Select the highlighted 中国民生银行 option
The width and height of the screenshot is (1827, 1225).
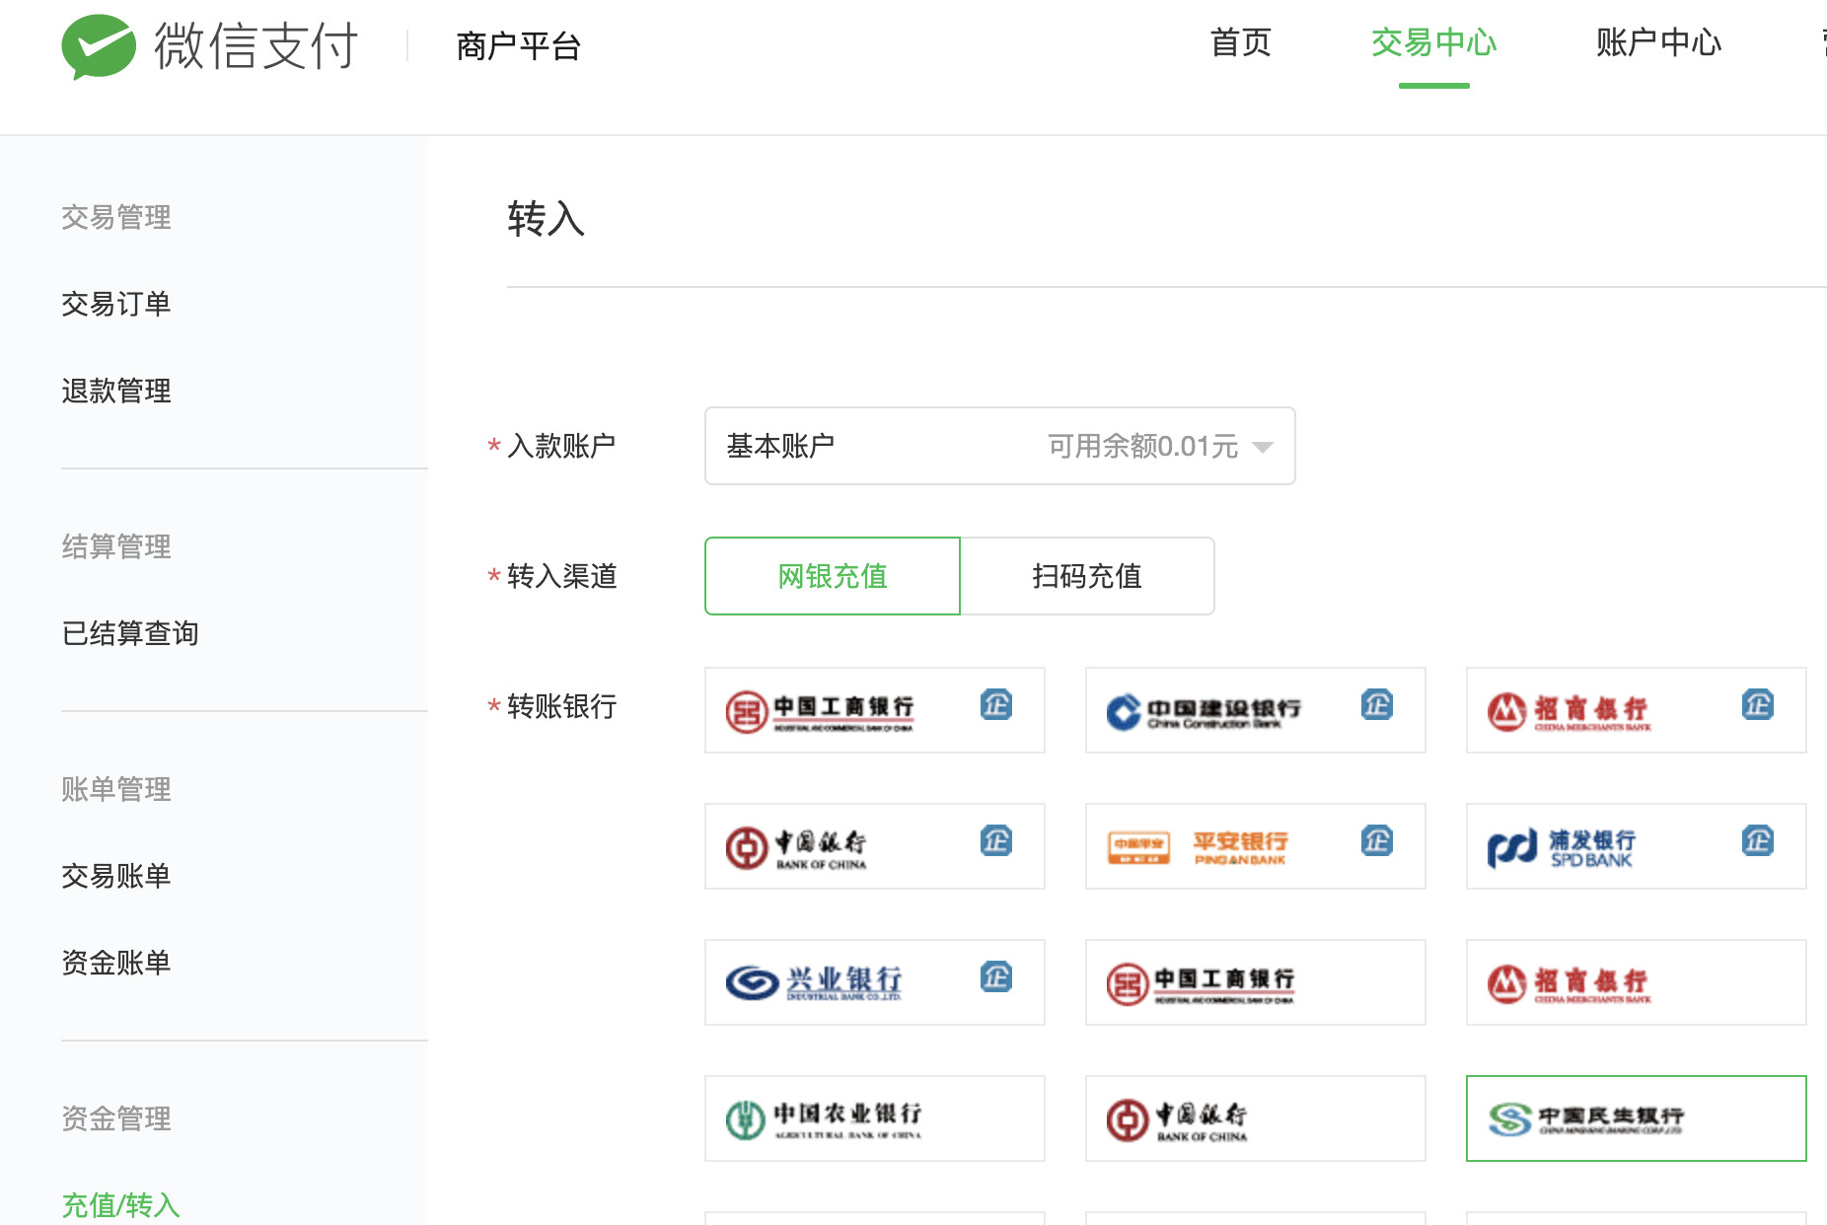[1637, 1118]
